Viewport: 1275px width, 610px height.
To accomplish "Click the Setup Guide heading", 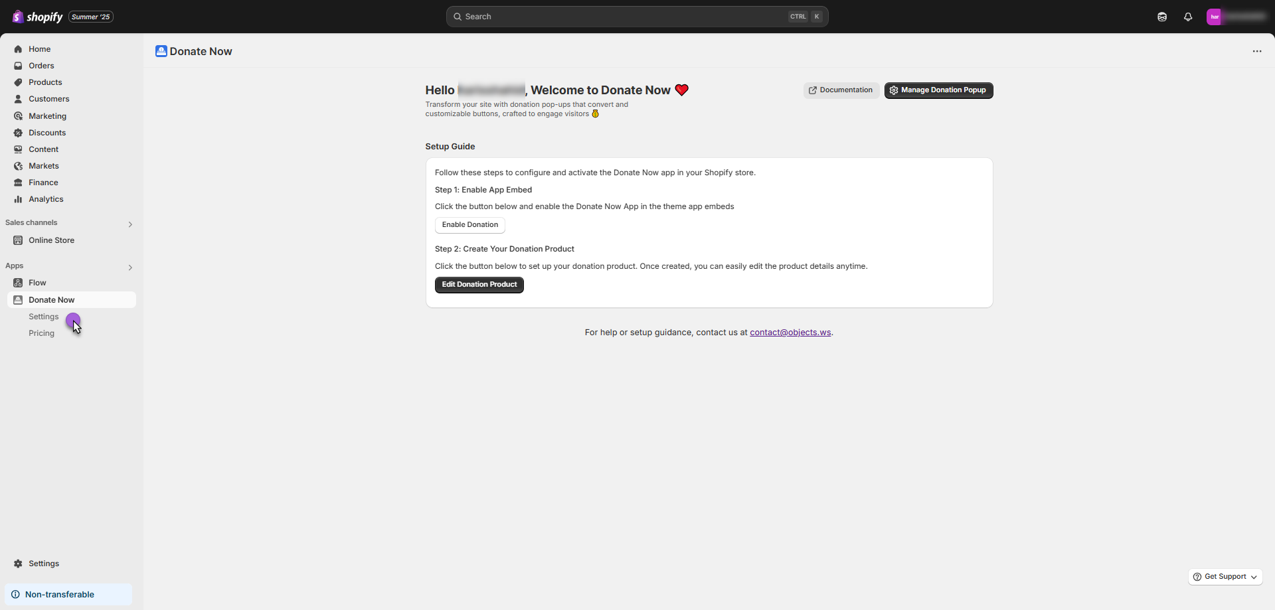I will (x=450, y=147).
